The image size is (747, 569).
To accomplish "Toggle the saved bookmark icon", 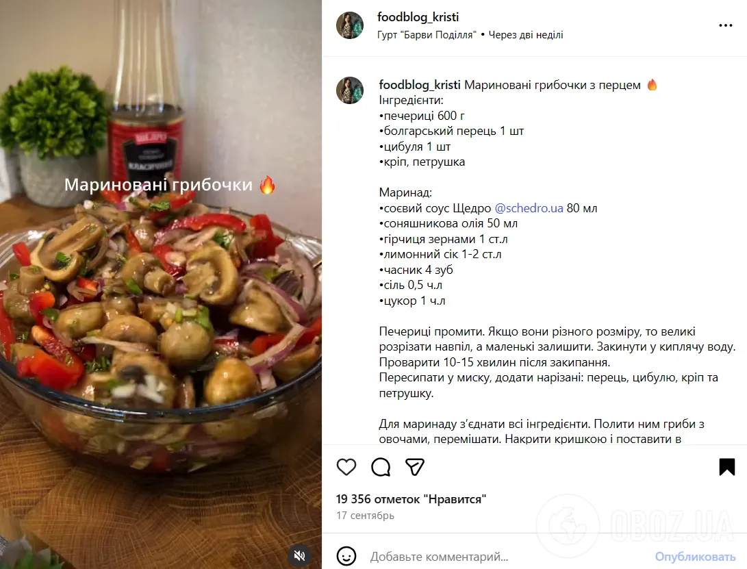I will [x=727, y=467].
